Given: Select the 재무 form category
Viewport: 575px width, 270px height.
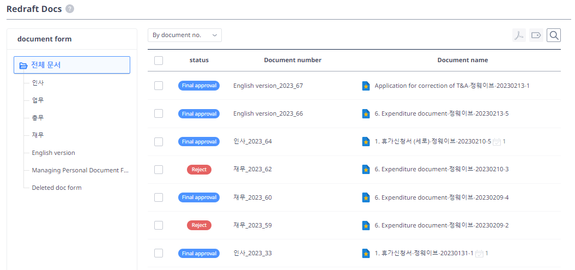Looking at the screenshot, I should point(38,135).
